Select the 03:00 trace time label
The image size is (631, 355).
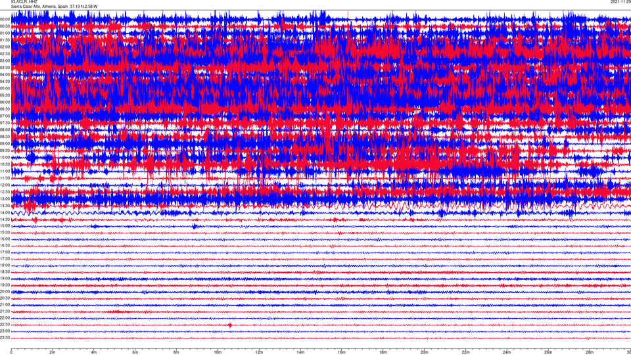[x=5, y=60]
